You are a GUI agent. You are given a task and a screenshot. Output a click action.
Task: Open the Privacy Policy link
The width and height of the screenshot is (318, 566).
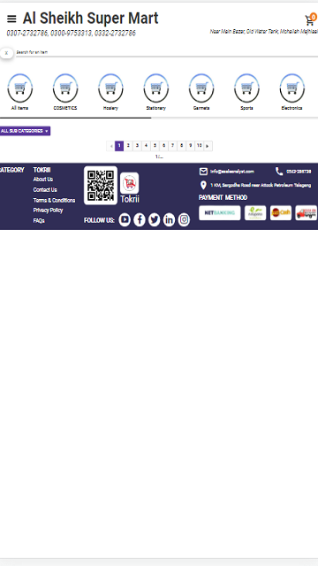point(48,210)
